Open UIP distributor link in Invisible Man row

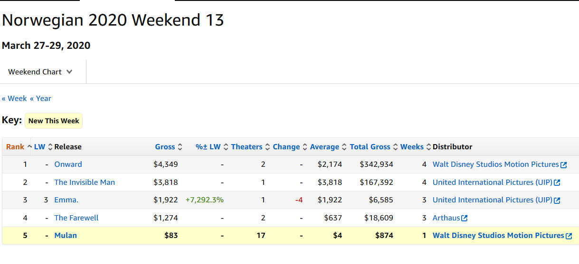[x=493, y=182]
